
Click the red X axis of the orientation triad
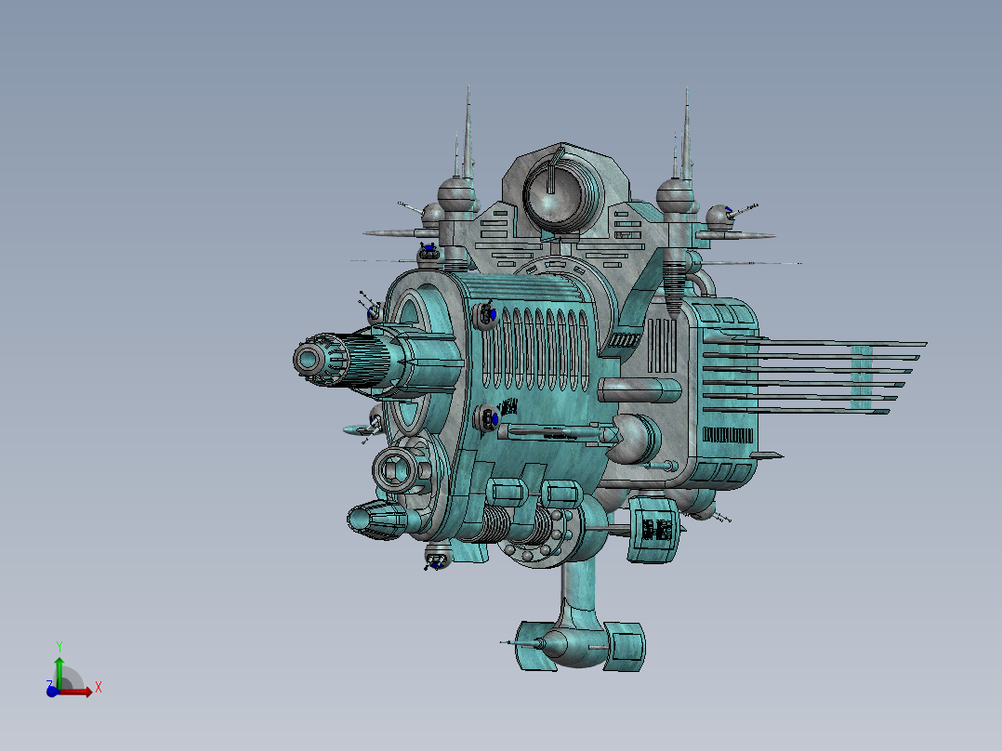pyautogui.click(x=76, y=692)
